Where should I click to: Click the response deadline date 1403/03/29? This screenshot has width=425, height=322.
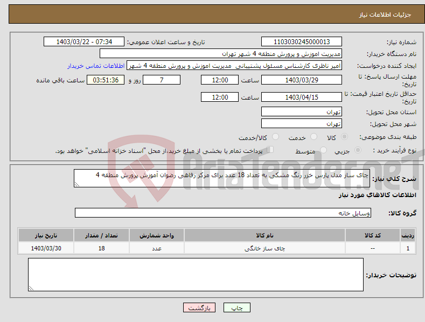[x=302, y=80]
